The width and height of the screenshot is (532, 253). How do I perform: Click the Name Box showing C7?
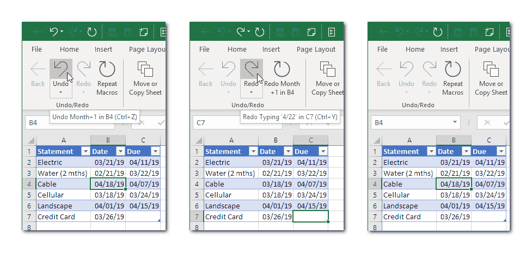point(215,123)
